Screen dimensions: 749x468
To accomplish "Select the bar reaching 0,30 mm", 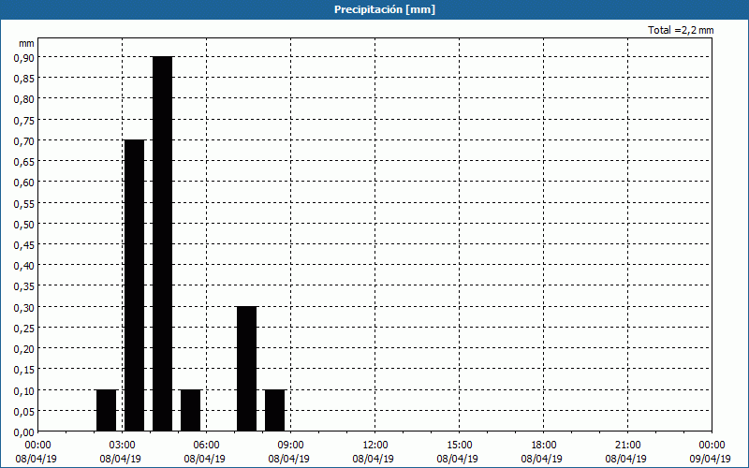I will pyautogui.click(x=247, y=369).
